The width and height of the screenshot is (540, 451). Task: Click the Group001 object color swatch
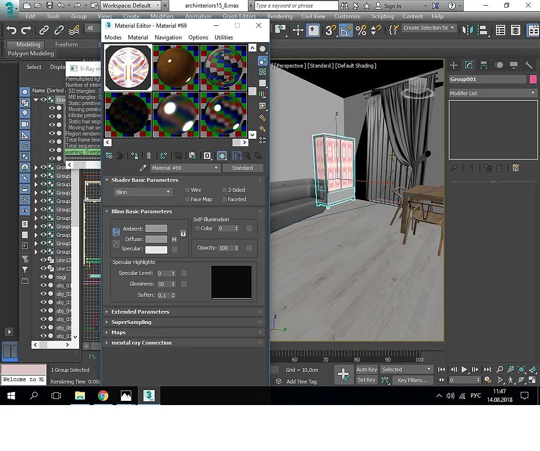click(533, 79)
